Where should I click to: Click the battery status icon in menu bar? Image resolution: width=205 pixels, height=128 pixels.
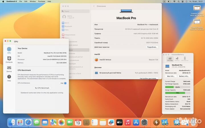(x=169, y=1)
